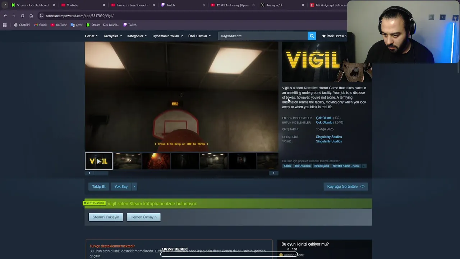Expand the Göz at store menu
Screen dimensions: 460x259
click(x=91, y=36)
